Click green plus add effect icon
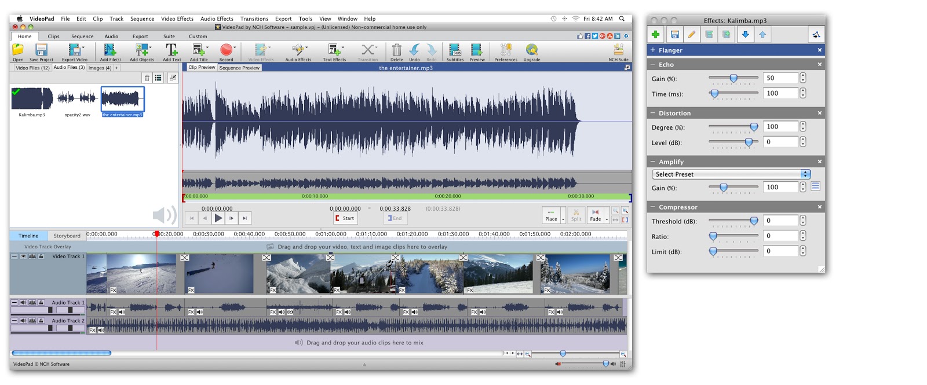 pos(656,35)
